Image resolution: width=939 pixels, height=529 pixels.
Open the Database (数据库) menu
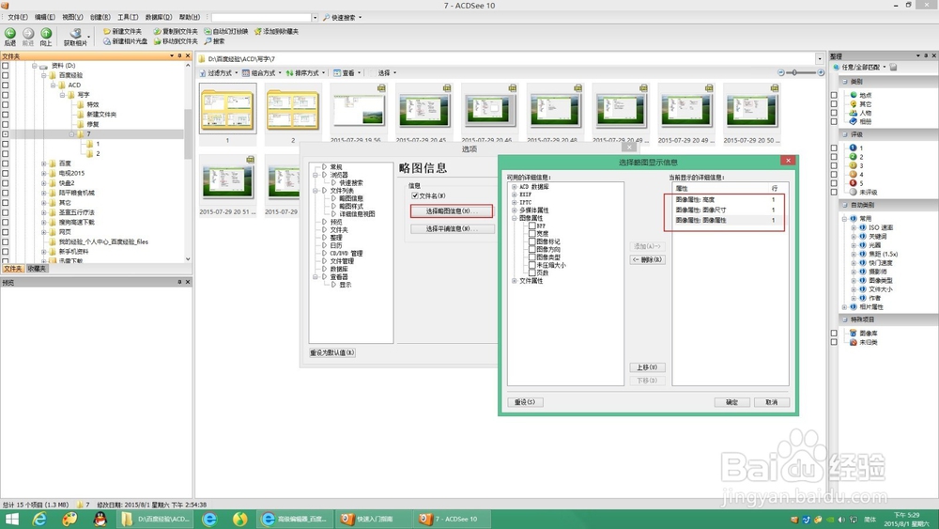pyautogui.click(x=159, y=17)
